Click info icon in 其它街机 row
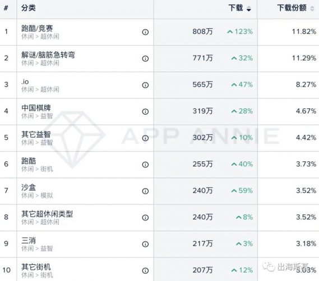Viewport: 319px width, 281px height. 145,270
